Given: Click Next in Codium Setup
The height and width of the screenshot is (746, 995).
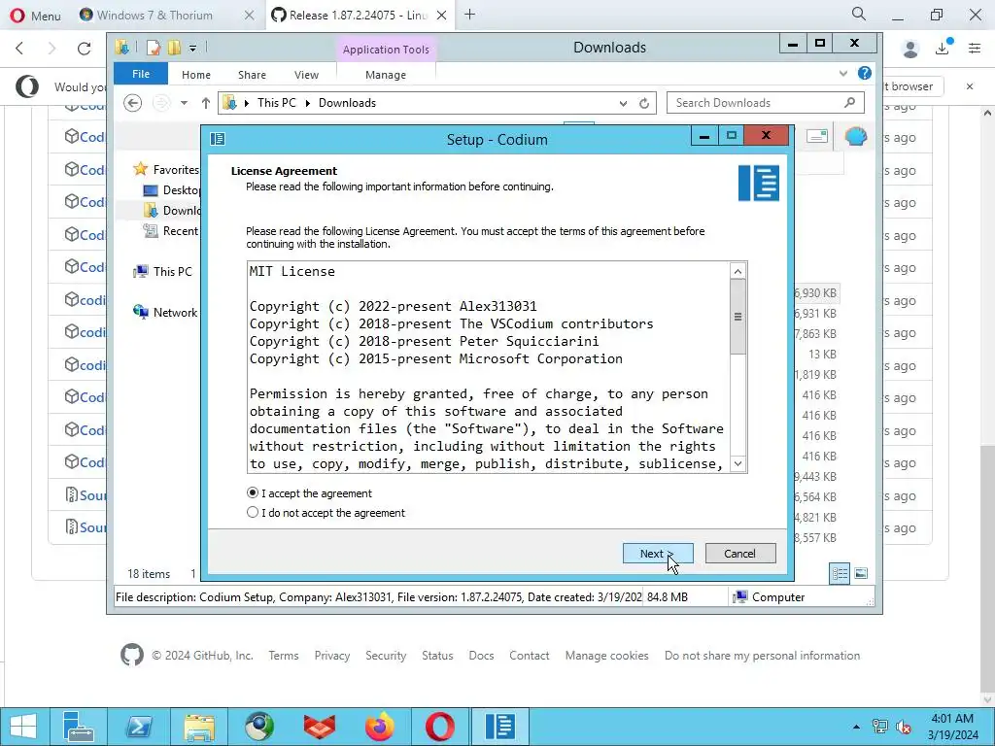Looking at the screenshot, I should 658,553.
